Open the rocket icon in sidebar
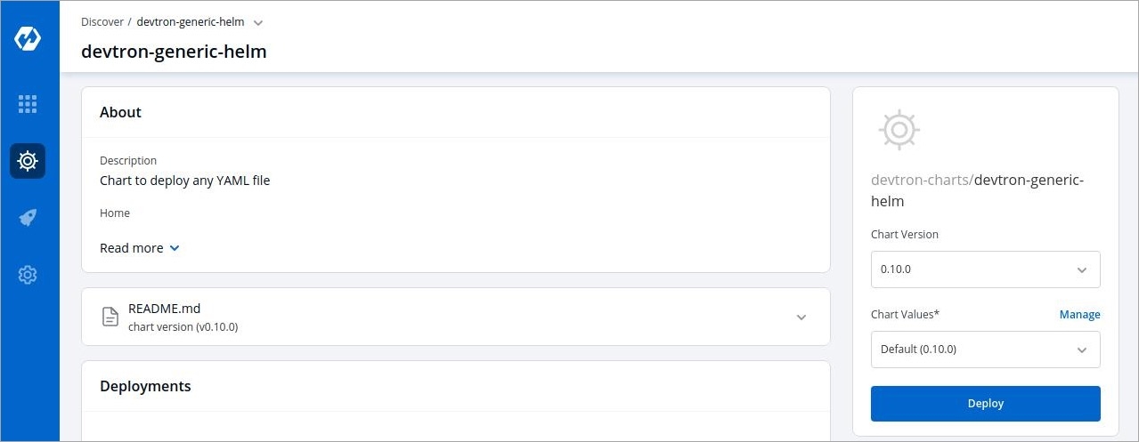1139x442 pixels. click(x=28, y=218)
